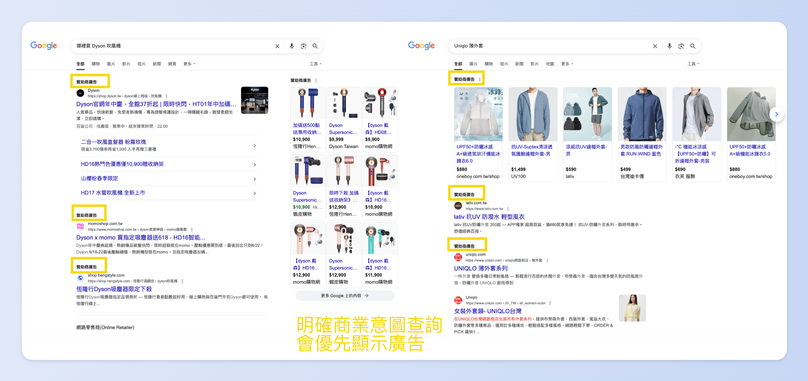Open the Dyson官網年中慶 ad headline
Image resolution: width=808 pixels, height=381 pixels.
point(156,104)
